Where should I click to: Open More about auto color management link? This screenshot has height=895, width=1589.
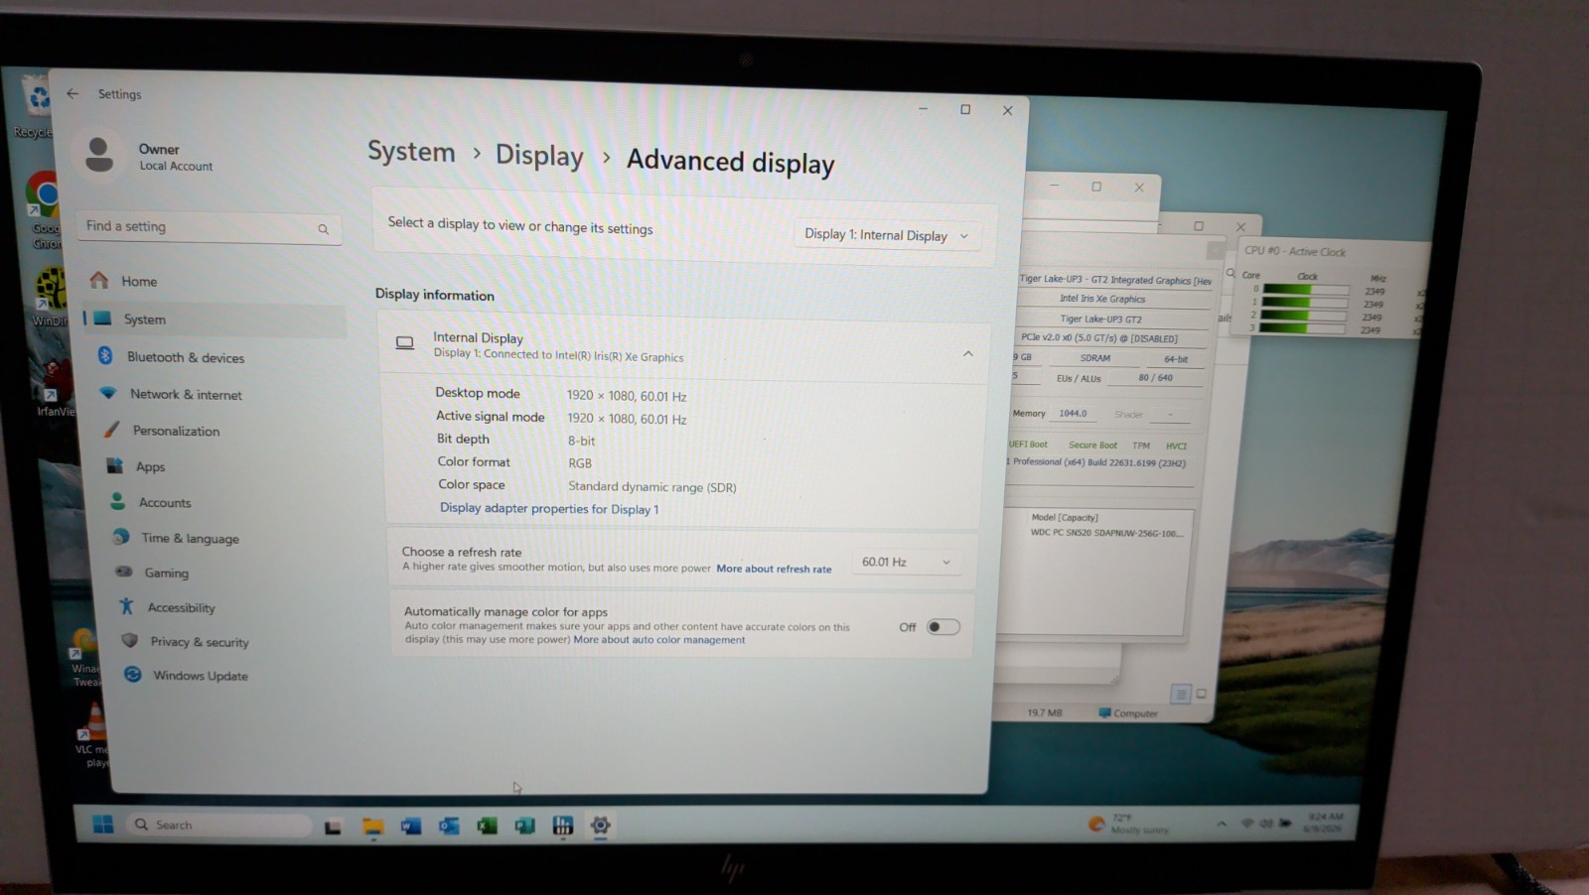tap(658, 640)
